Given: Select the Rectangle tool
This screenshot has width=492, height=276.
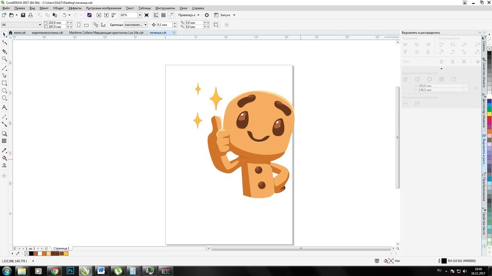Looking at the screenshot, I should pyautogui.click(x=4, y=83).
